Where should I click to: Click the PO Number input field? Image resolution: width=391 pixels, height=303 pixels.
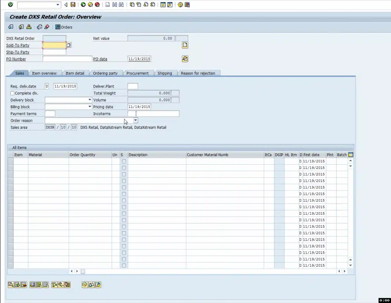[67, 59]
